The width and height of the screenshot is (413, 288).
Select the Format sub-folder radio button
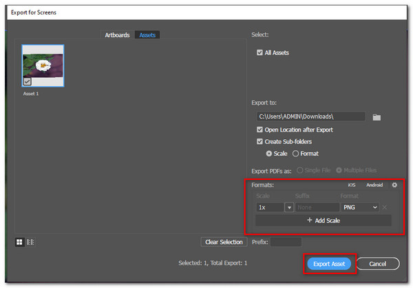(x=296, y=153)
